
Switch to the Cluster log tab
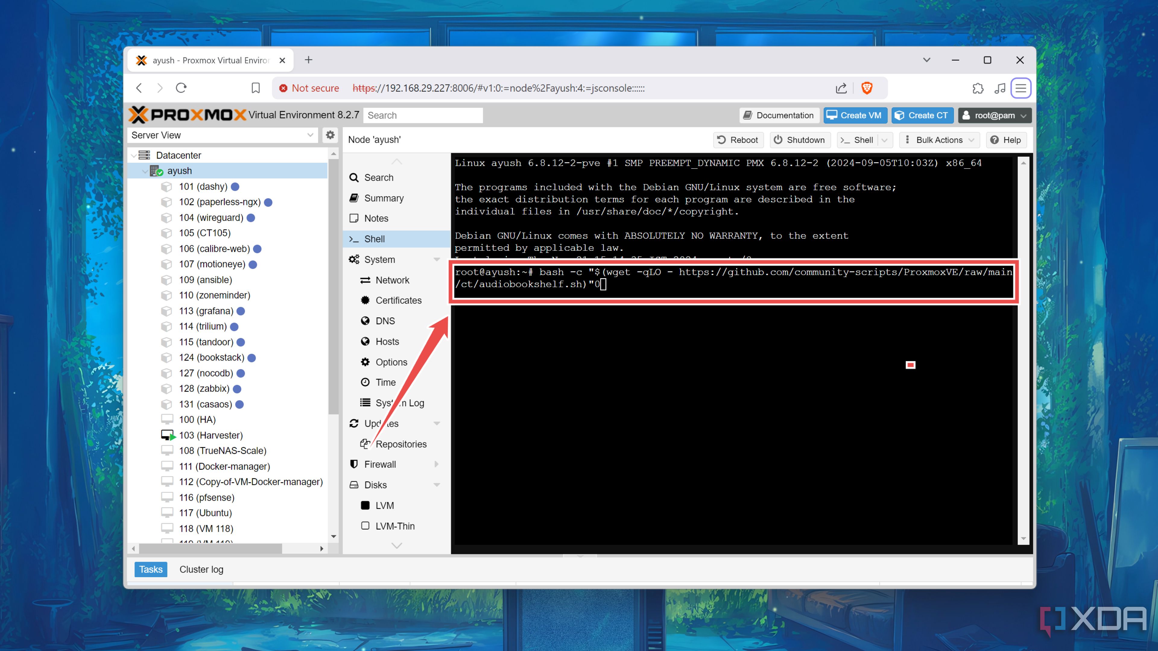click(x=201, y=569)
